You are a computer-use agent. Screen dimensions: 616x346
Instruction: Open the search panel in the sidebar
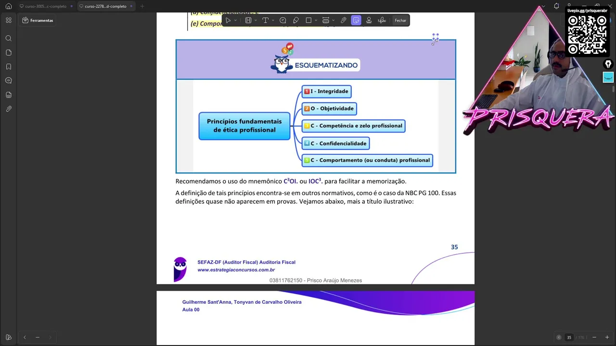click(x=9, y=38)
